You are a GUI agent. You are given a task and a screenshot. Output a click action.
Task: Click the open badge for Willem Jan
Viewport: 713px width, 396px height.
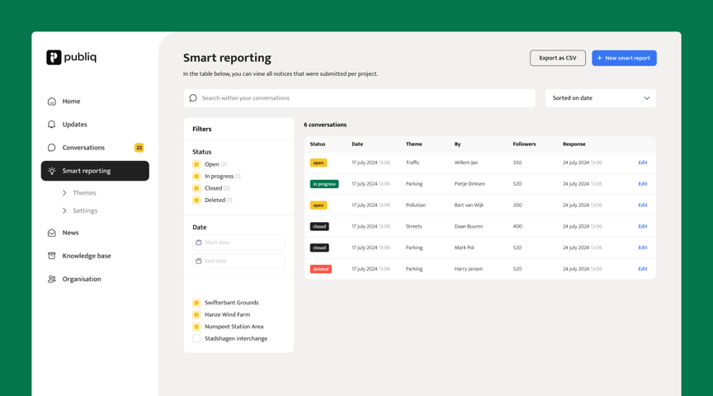point(319,163)
